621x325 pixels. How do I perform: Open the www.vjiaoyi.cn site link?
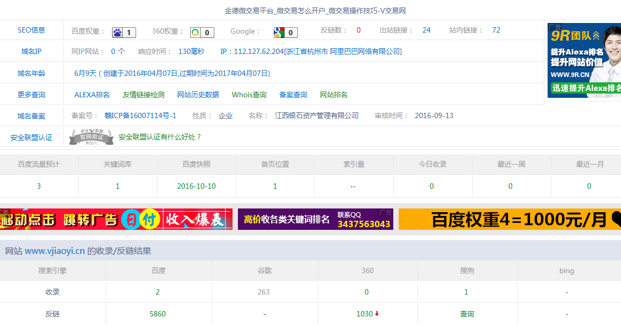click(55, 251)
